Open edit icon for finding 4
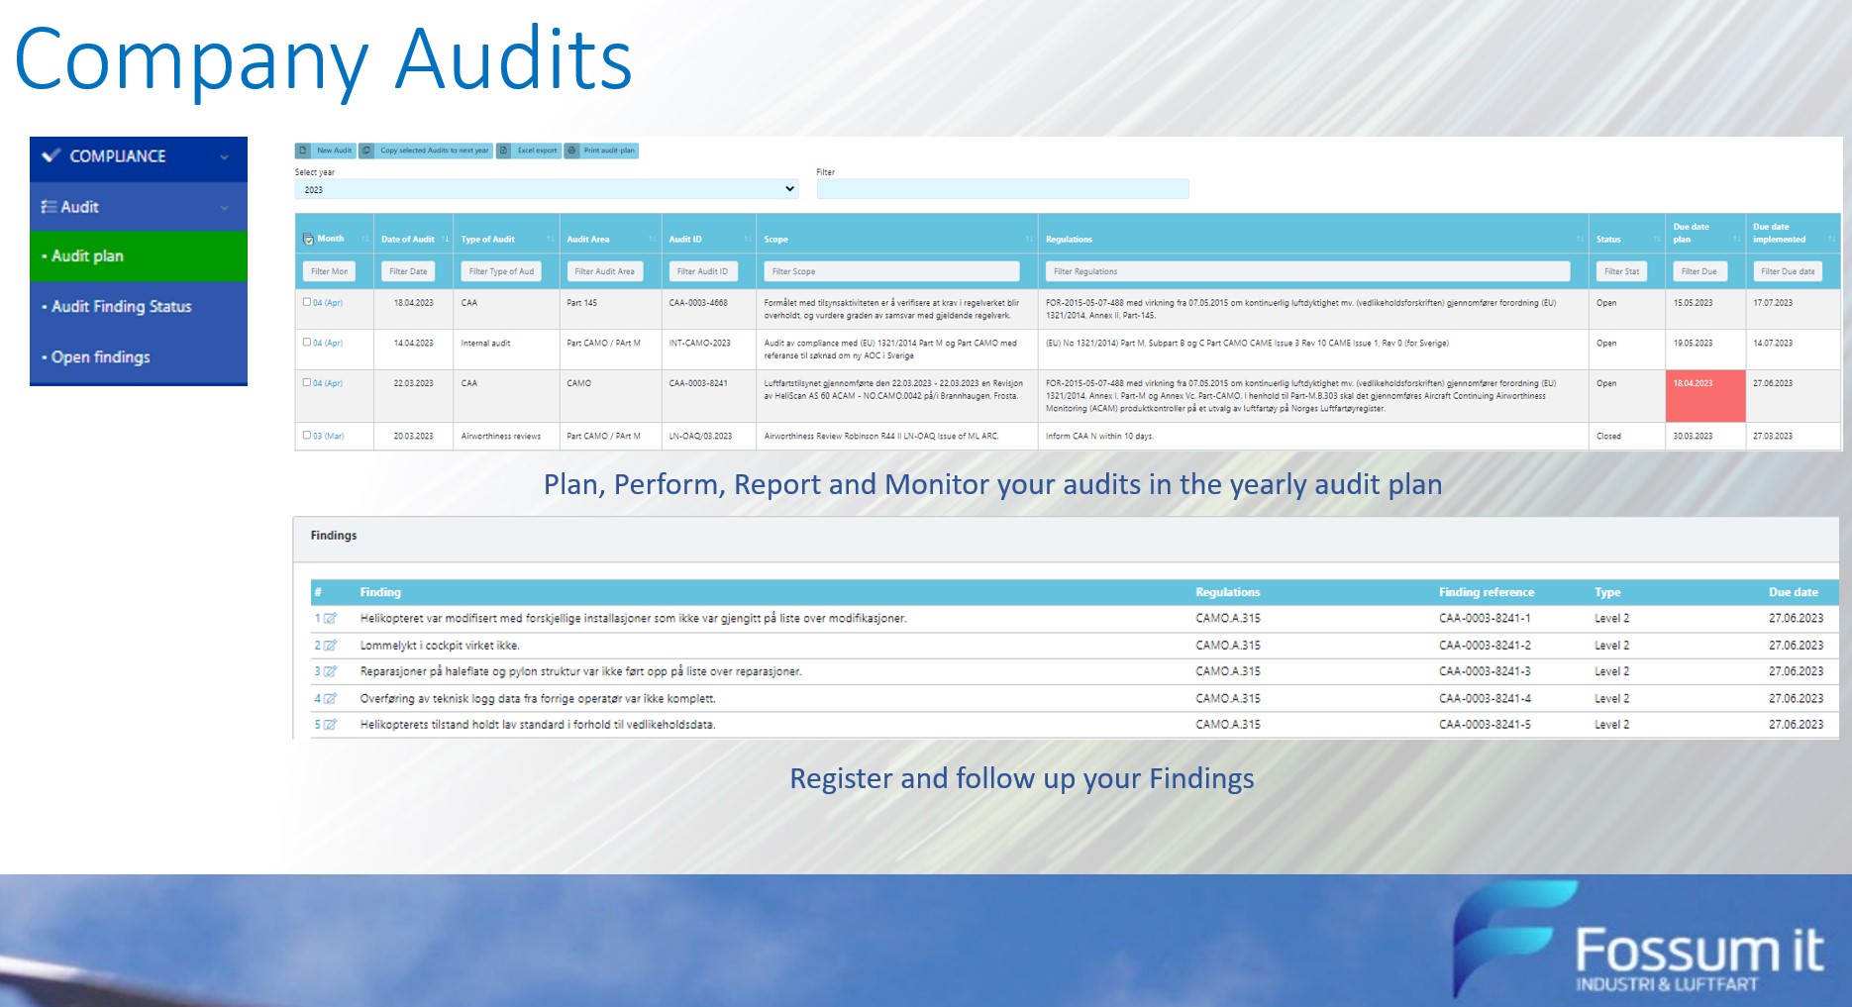 pyautogui.click(x=330, y=698)
